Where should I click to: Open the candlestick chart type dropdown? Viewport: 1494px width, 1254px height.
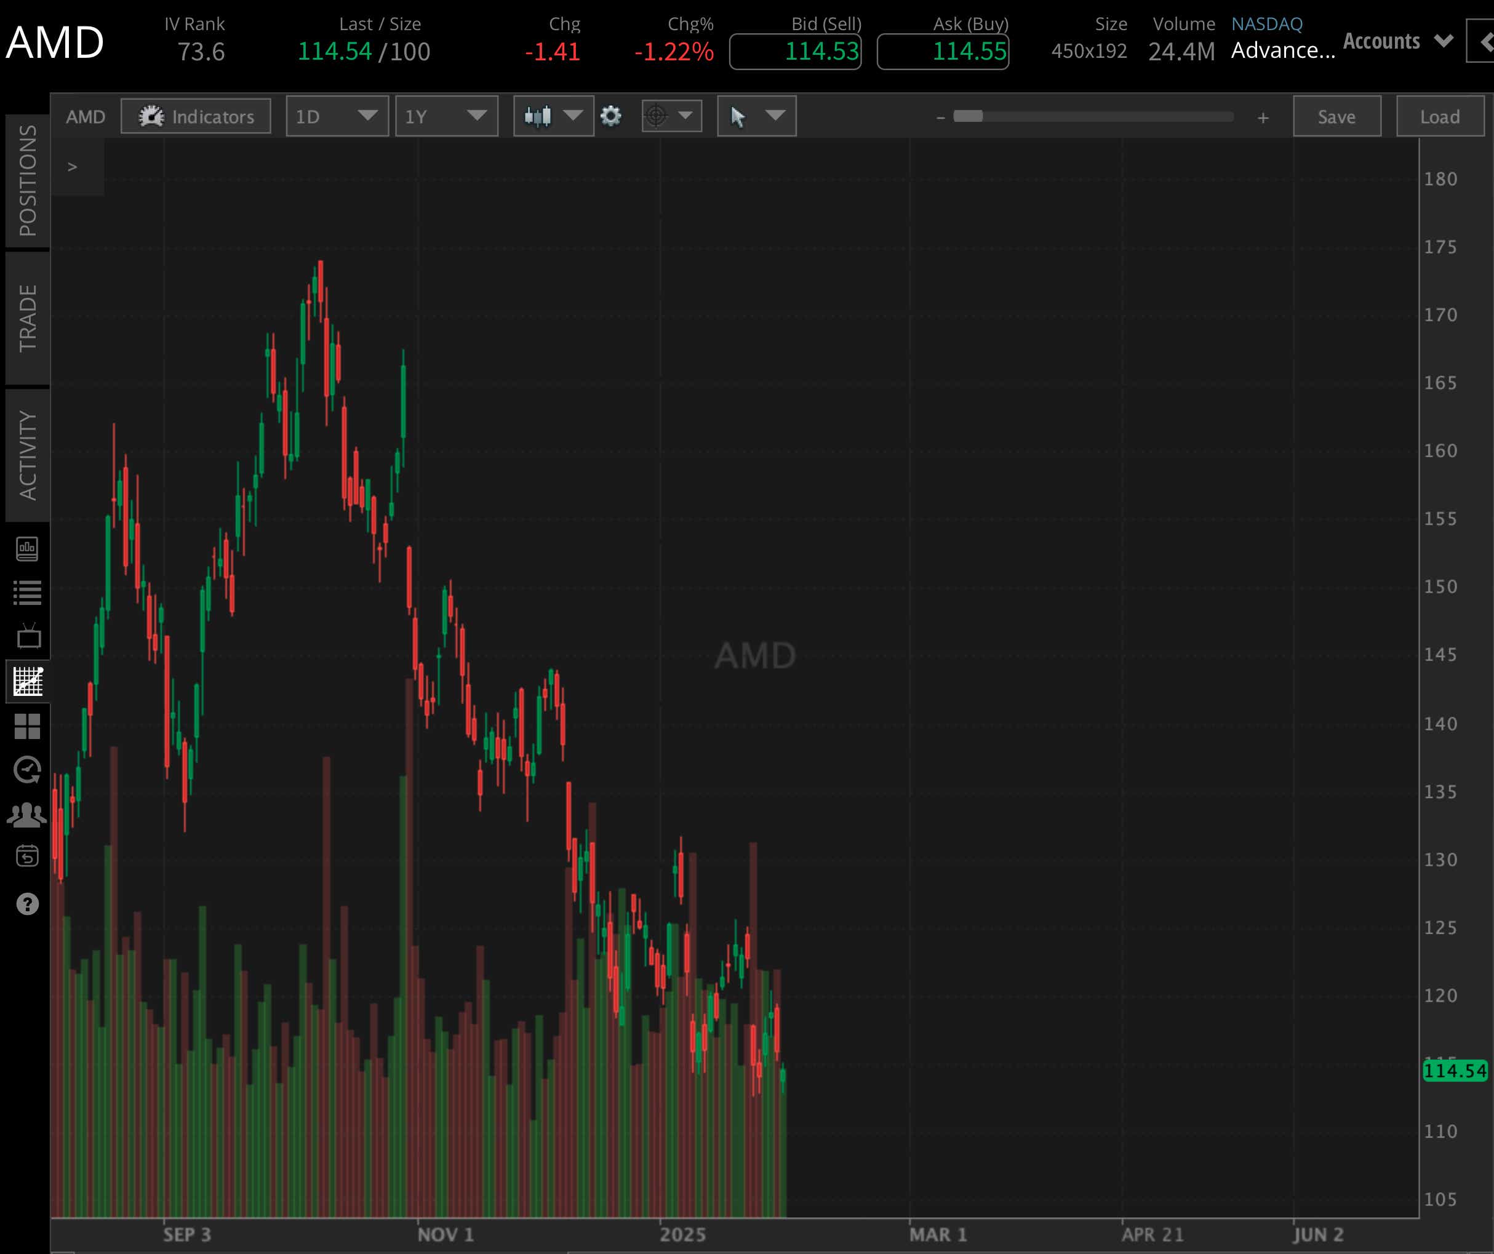point(554,116)
